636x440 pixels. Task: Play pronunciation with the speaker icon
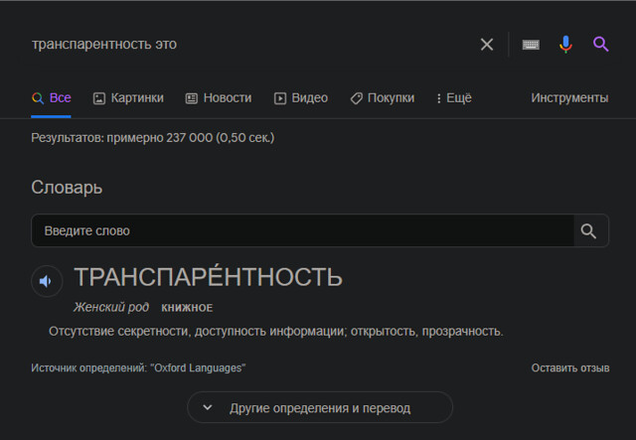click(x=47, y=281)
